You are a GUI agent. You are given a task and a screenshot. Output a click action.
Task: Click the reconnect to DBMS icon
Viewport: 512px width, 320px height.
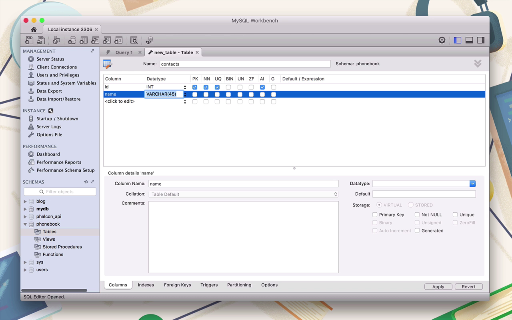pos(149,40)
